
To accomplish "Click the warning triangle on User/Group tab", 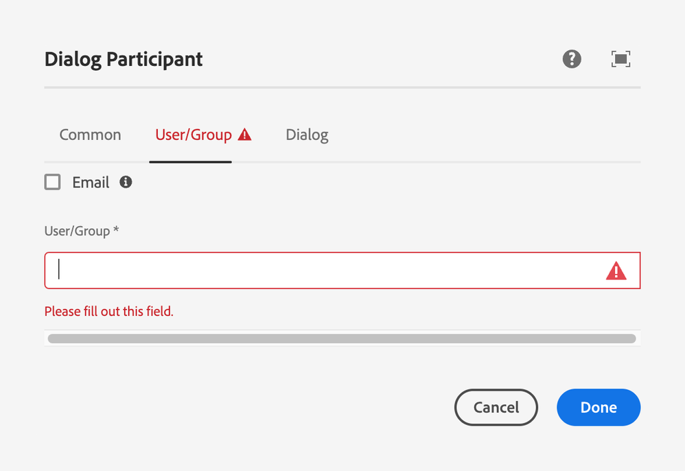I will coord(244,135).
